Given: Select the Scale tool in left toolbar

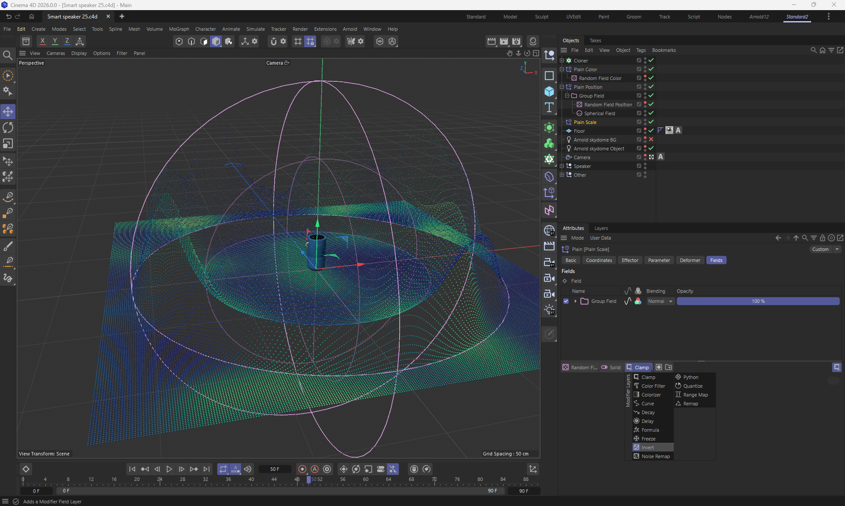Looking at the screenshot, I should pos(8,144).
